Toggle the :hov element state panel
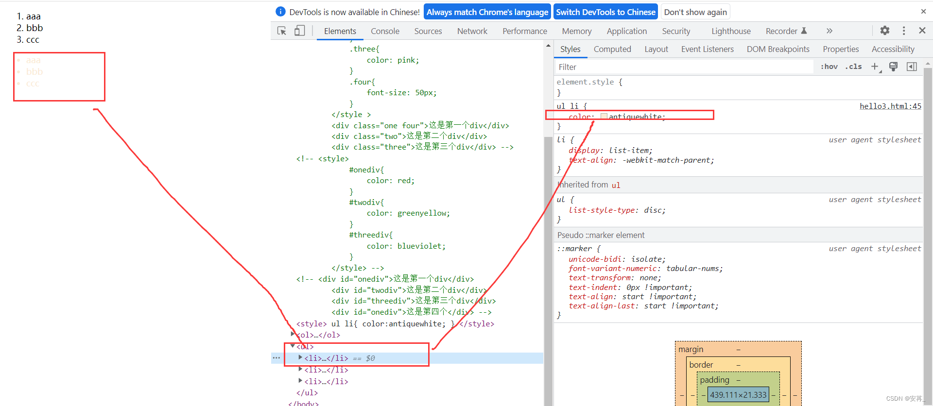 pos(829,67)
